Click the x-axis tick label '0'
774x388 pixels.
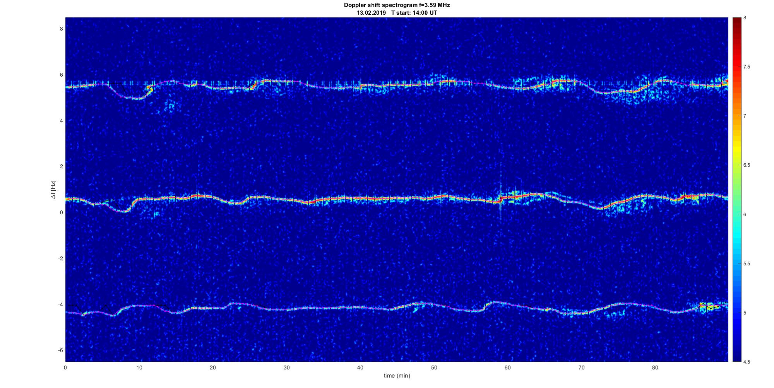[x=65, y=367]
